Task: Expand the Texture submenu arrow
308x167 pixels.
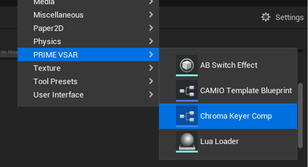Action: tap(151, 68)
